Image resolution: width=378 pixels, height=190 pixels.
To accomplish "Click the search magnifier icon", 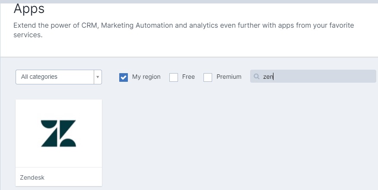I will click(x=257, y=77).
